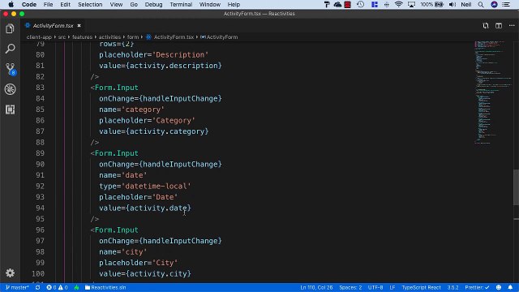This screenshot has width=519, height=292.
Task: Click features in the breadcrumb
Action: coord(82,37)
